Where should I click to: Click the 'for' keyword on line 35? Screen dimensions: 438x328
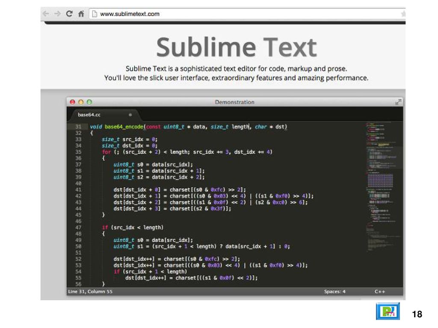[x=107, y=152]
